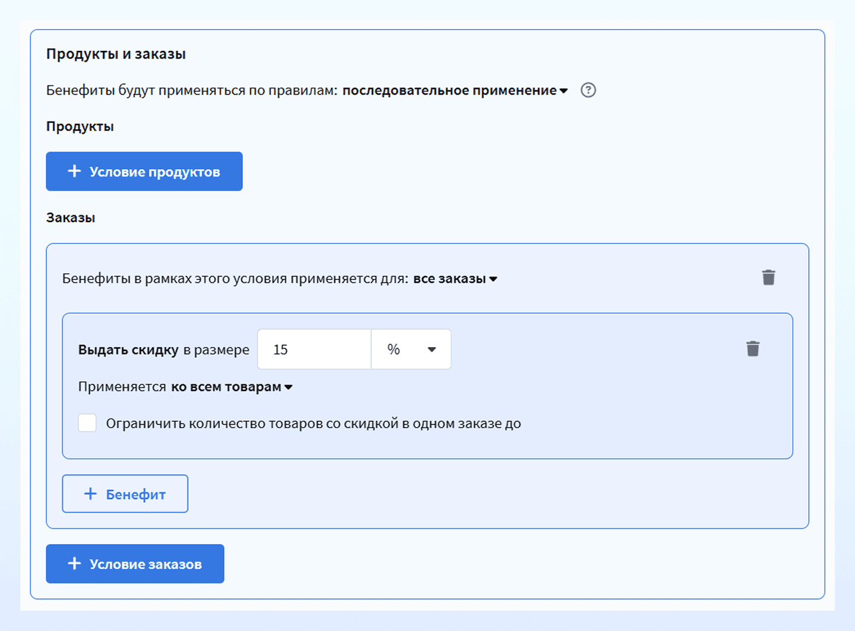The width and height of the screenshot is (855, 631).
Task: Delete the orders condition with trash icon
Action: click(768, 277)
